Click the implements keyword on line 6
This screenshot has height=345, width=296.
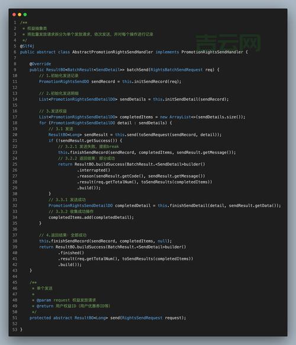pos(167,52)
